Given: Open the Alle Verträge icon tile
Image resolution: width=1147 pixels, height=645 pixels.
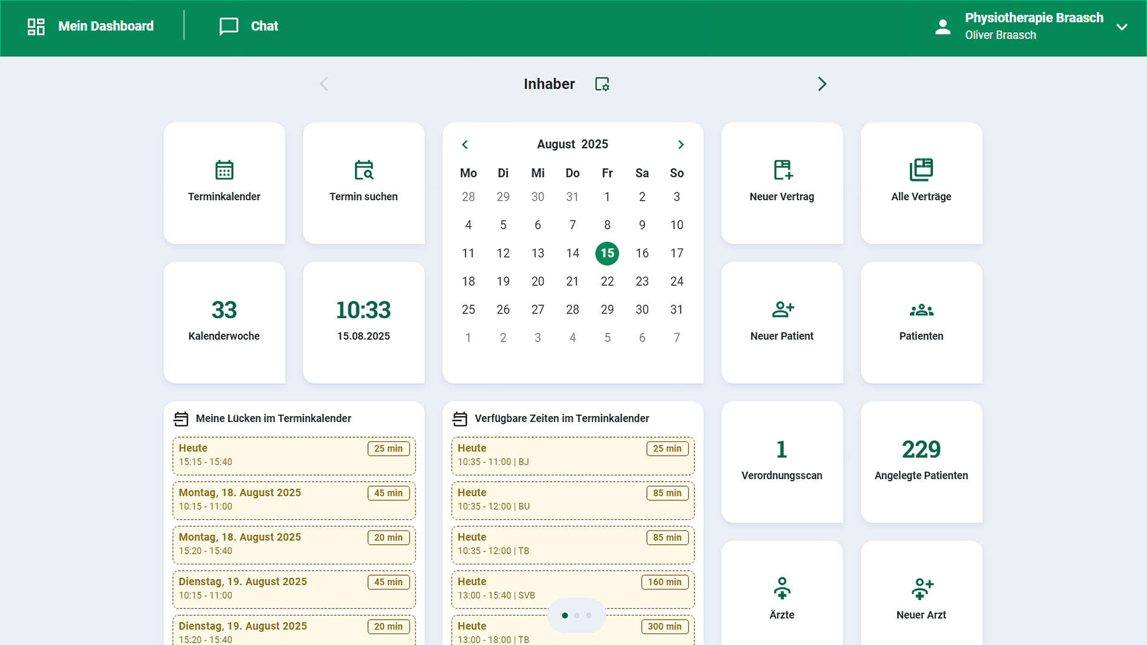Looking at the screenshot, I should click(x=921, y=171).
